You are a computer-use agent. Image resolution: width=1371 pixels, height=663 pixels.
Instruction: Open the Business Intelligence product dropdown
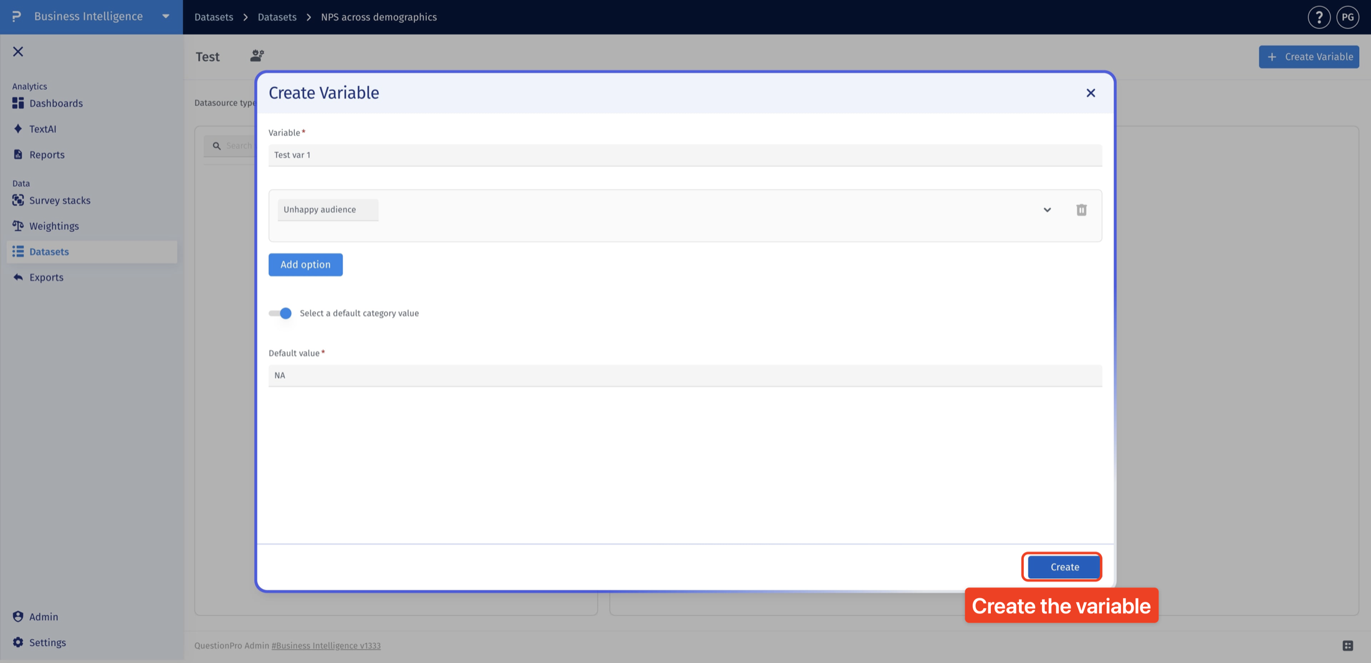(x=166, y=17)
